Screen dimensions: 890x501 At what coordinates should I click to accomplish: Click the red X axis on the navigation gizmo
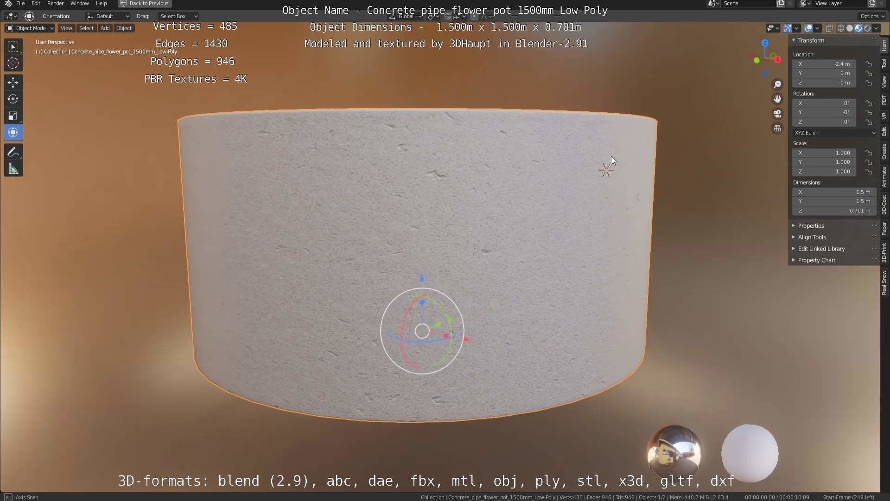pyautogui.click(x=777, y=60)
